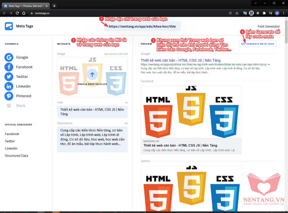Open the browser extensions puzzle icon
Viewport: 288px width, 213px height.
tap(264, 13)
